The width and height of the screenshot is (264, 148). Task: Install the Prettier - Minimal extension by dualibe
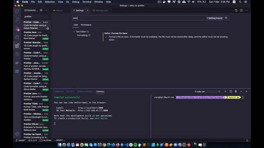click(x=45, y=120)
